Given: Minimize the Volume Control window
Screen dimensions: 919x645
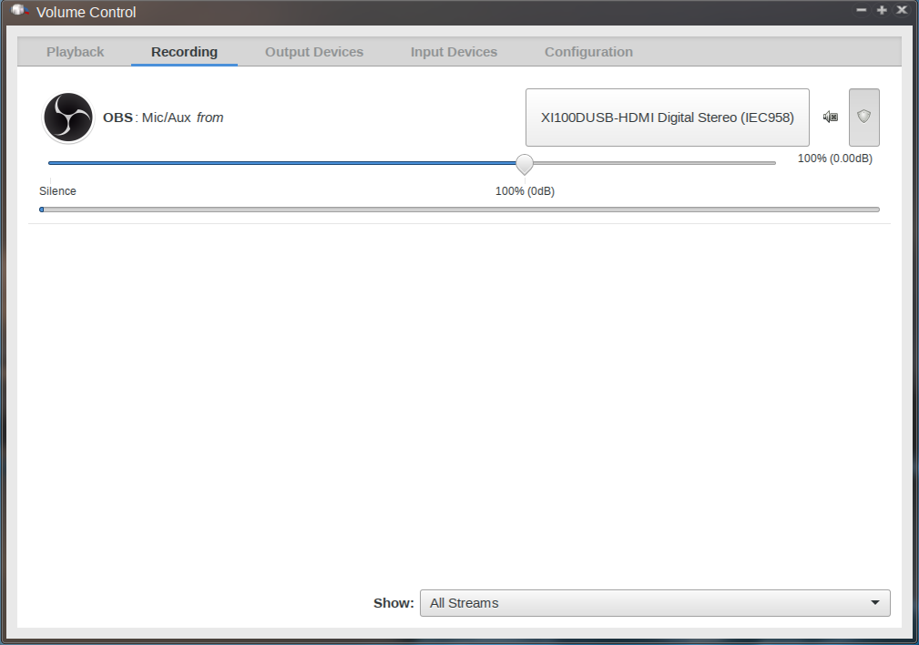Looking at the screenshot, I should (x=862, y=10).
